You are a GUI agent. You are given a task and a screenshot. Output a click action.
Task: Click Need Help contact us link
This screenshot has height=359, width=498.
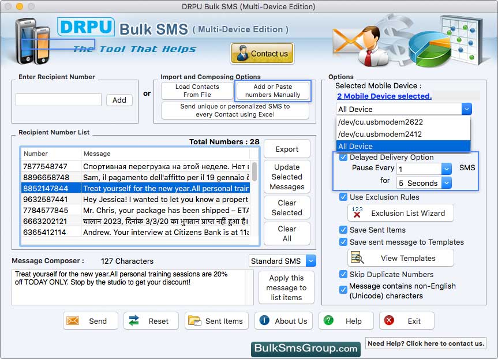tap(426, 343)
